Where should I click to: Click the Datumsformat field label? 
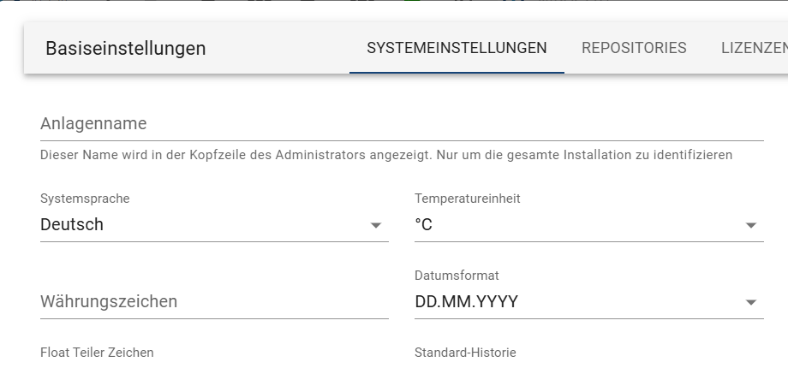coord(457,276)
